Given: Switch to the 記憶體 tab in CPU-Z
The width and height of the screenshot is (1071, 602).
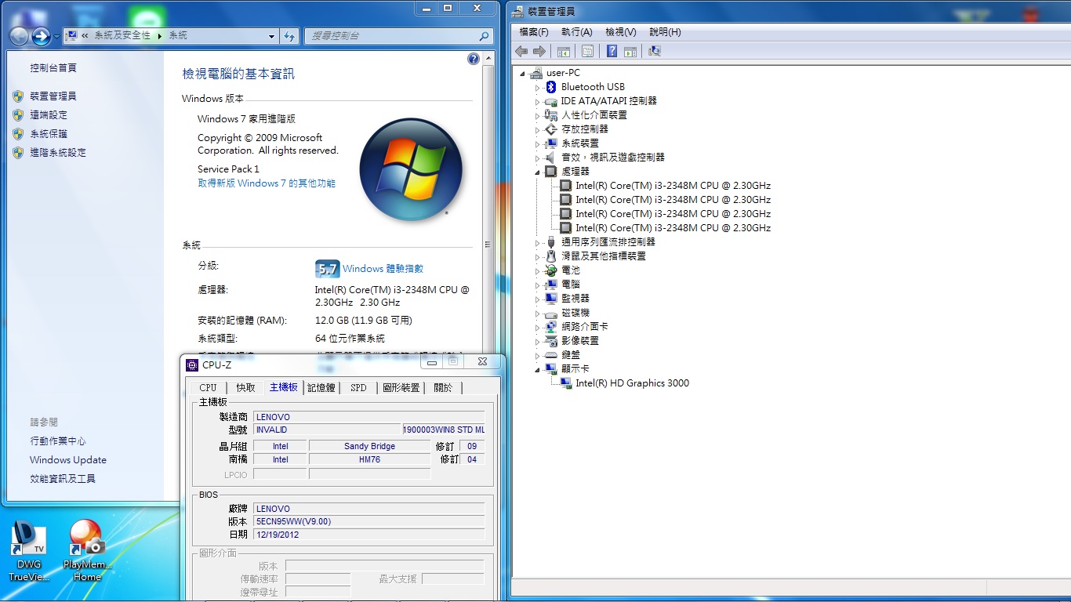Looking at the screenshot, I should tap(321, 388).
